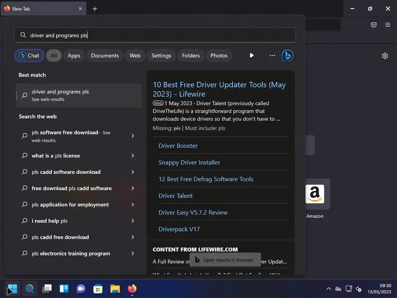397x298 pixels.
Task: Switch to Photos filter
Action: coord(219,55)
